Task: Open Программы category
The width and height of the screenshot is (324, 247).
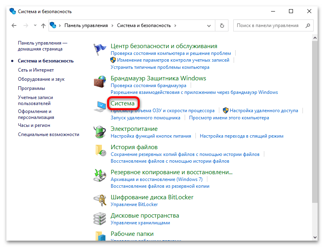Action: click(x=31, y=88)
